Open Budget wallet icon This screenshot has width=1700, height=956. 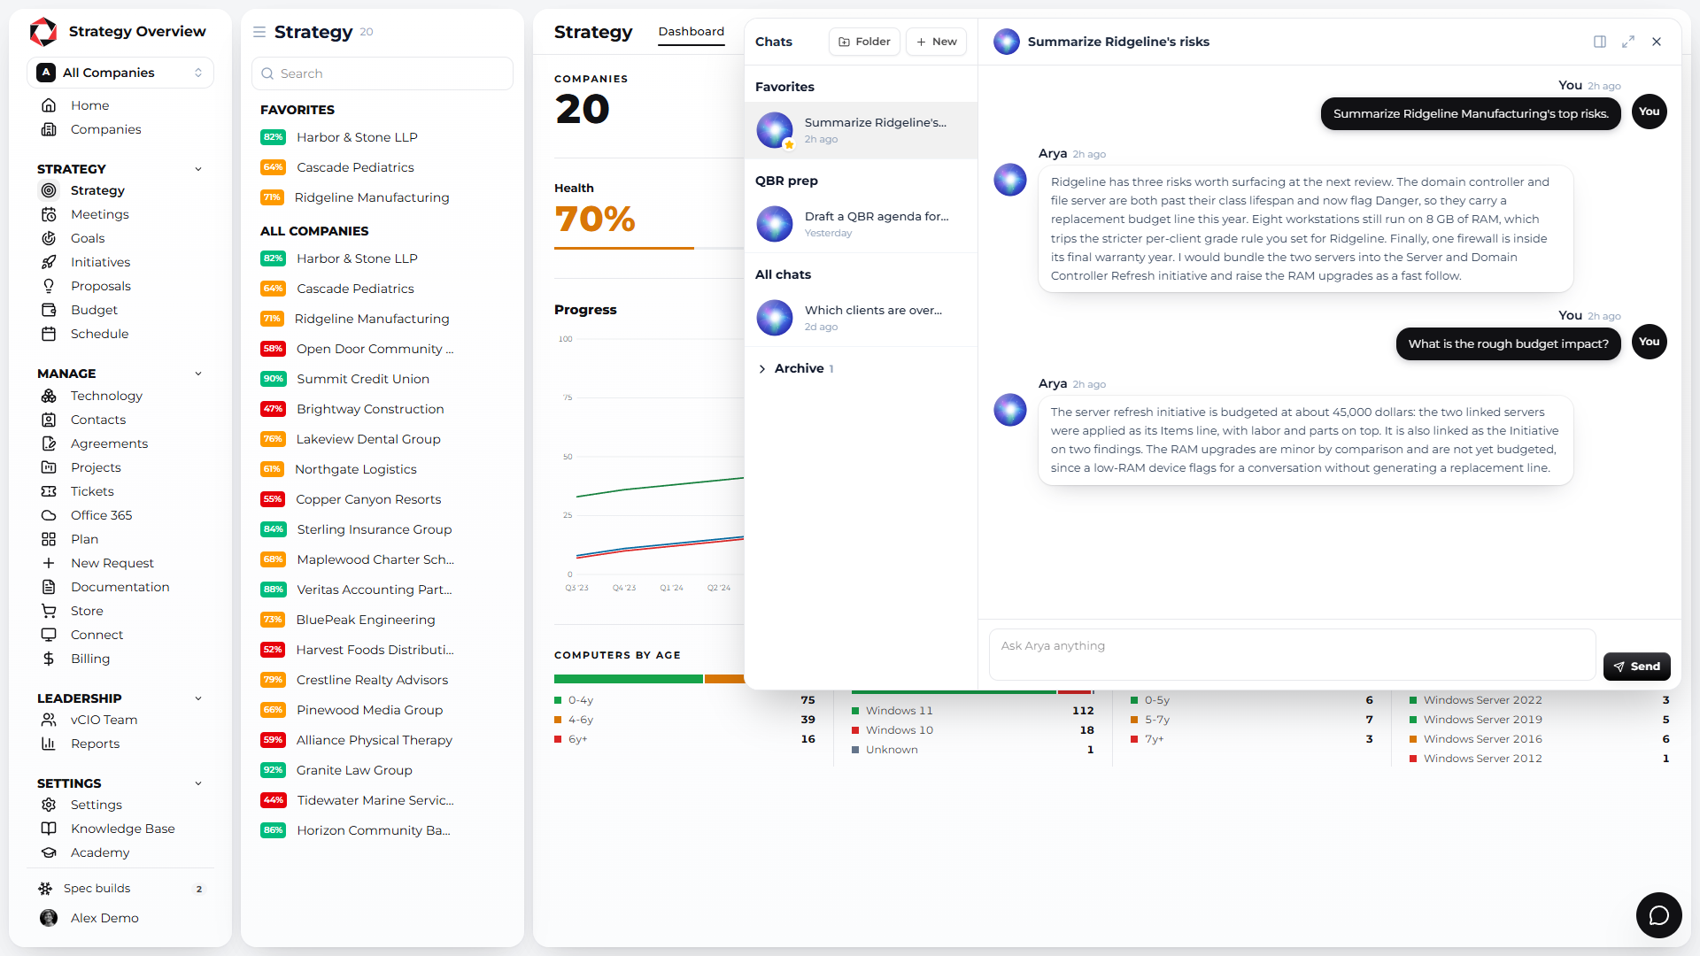pos(49,310)
